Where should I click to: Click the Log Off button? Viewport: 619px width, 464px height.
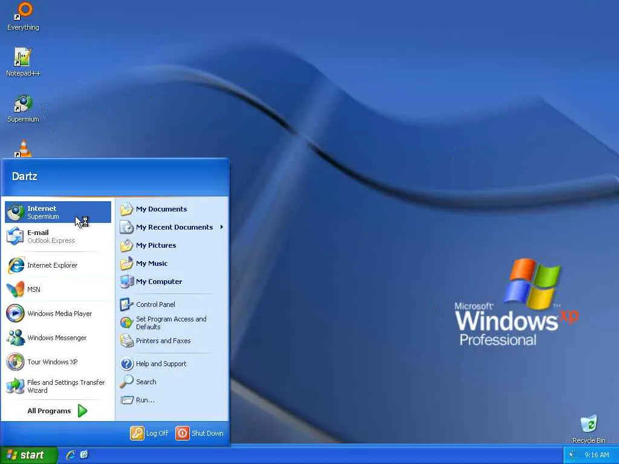pos(150,433)
